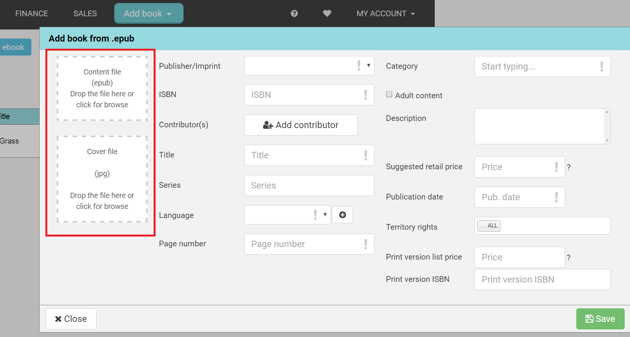
Task: Click the green Save button
Action: [600, 319]
